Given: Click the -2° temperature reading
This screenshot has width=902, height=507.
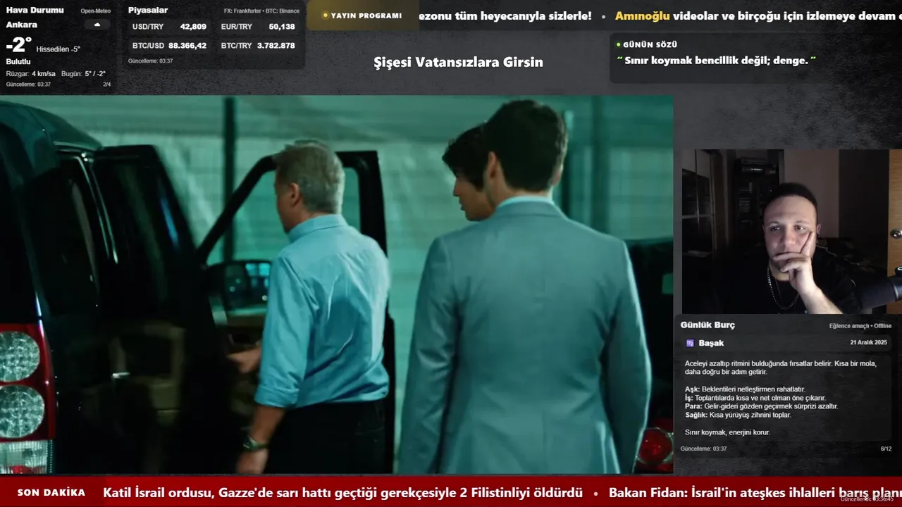Looking at the screenshot, I should tap(19, 45).
